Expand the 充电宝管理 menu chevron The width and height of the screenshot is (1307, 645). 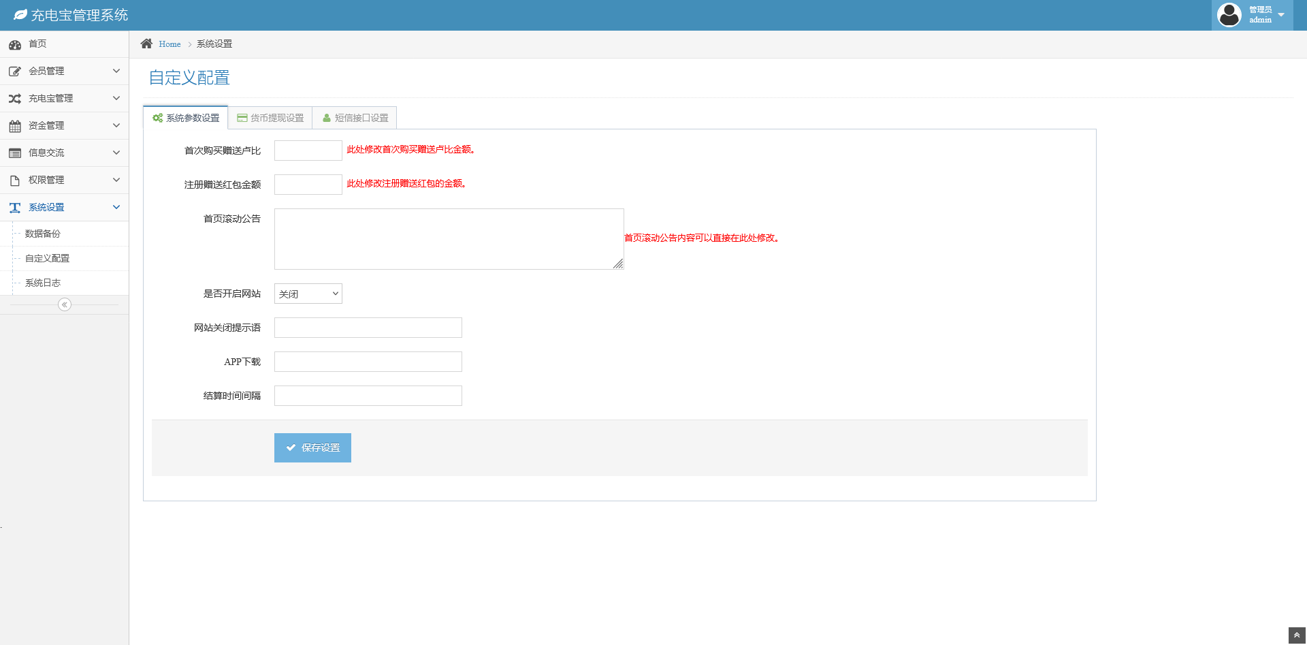click(116, 98)
